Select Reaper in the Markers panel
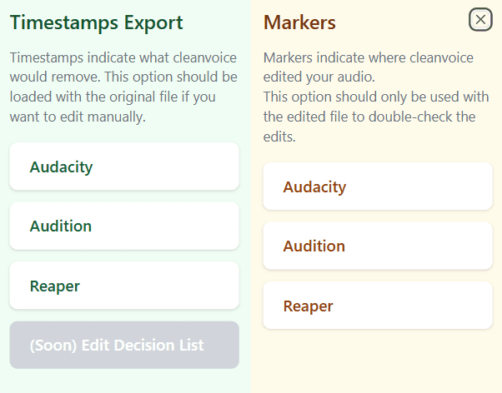Image resolution: width=502 pixels, height=393 pixels. pyautogui.click(x=378, y=306)
